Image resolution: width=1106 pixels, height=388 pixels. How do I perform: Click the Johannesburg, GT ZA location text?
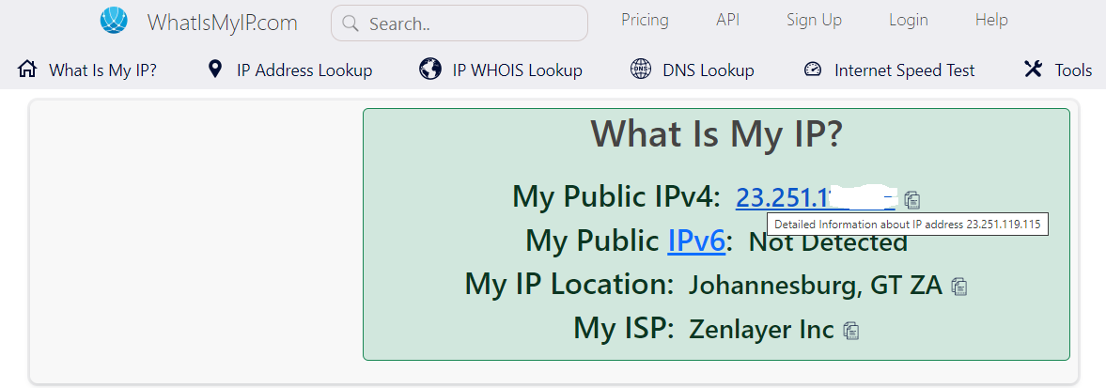coord(816,285)
